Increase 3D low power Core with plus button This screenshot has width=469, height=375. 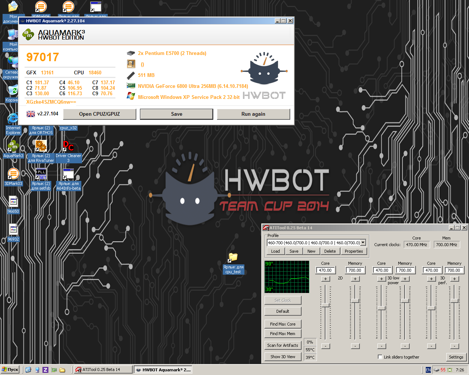(x=382, y=279)
